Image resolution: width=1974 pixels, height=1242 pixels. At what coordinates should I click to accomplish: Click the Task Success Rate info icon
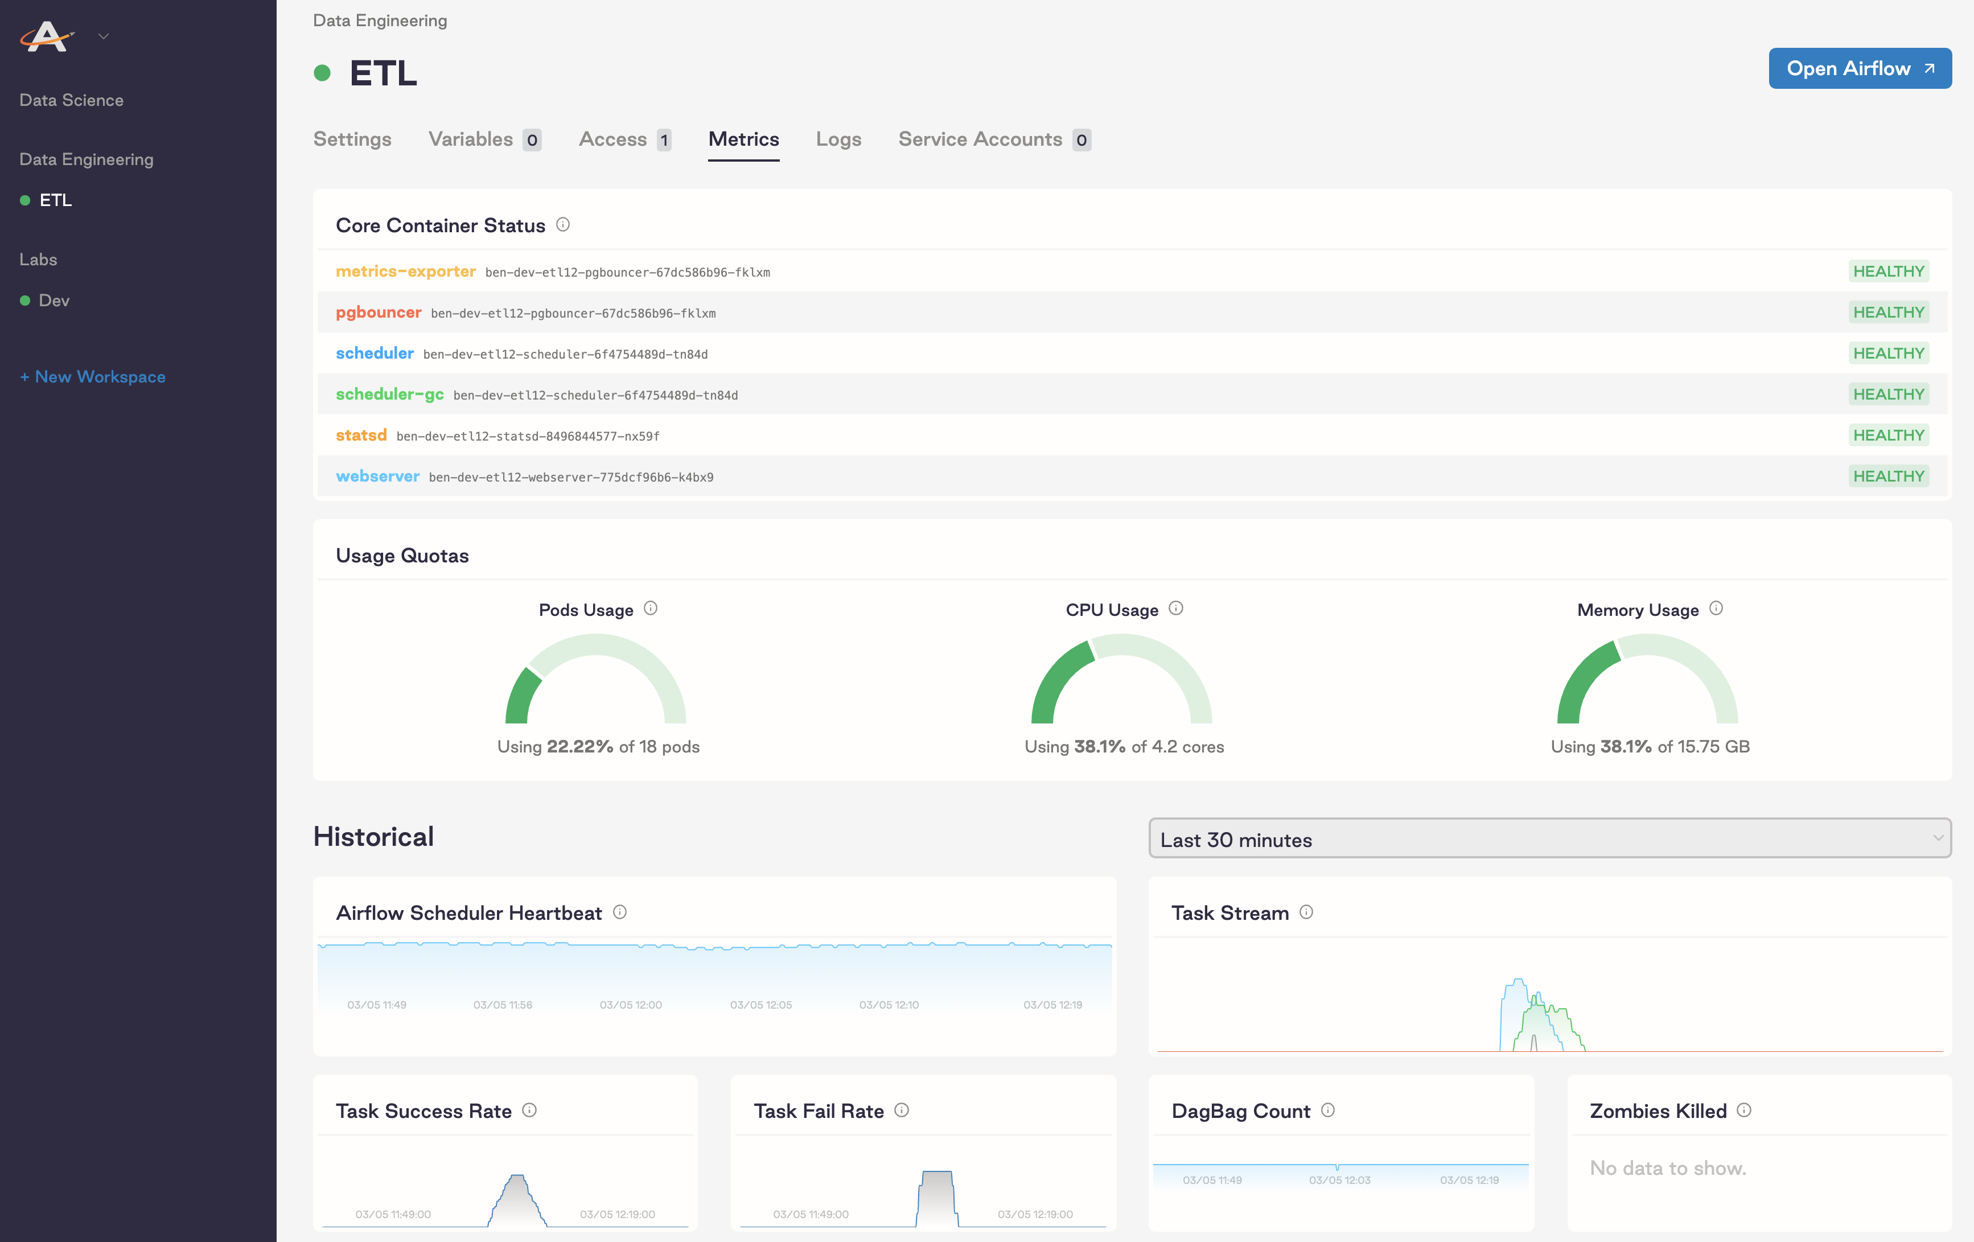click(x=530, y=1111)
